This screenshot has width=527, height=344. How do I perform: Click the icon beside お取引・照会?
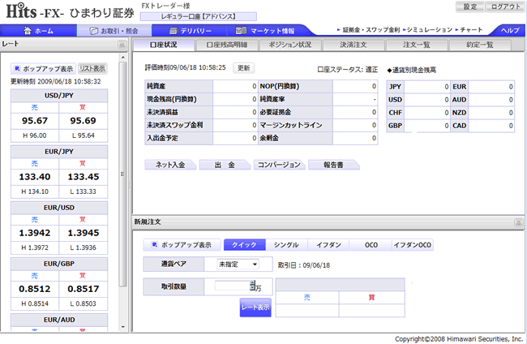(x=94, y=31)
